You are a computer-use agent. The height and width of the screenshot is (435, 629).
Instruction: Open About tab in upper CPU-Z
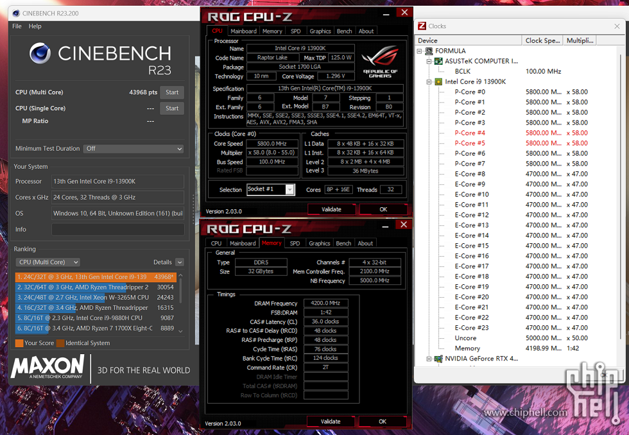coord(366,31)
